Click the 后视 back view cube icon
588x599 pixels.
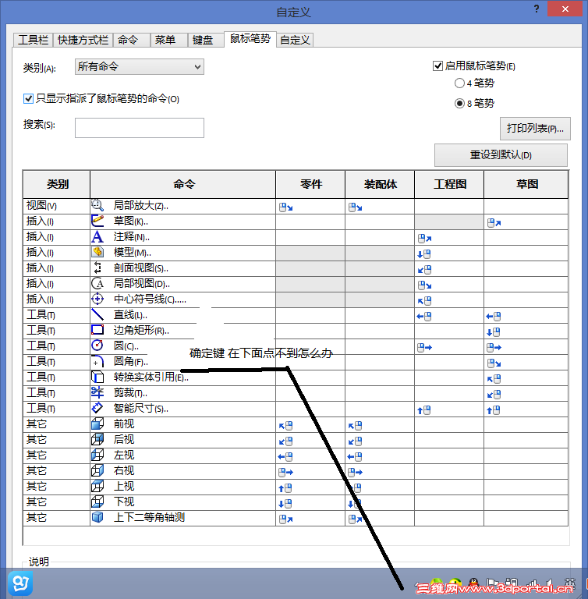point(97,439)
